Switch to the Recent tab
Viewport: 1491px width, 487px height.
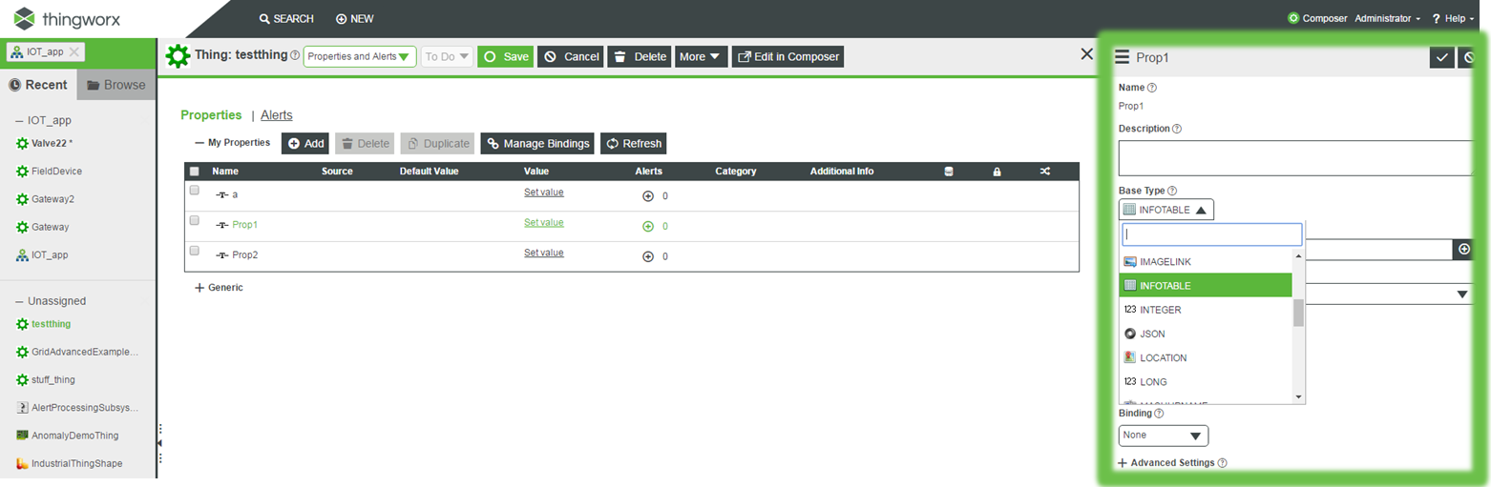(38, 85)
